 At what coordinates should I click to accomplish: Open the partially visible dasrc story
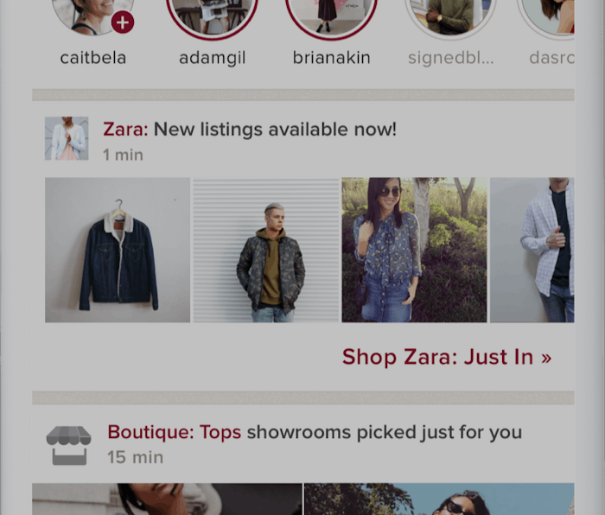coord(545,16)
